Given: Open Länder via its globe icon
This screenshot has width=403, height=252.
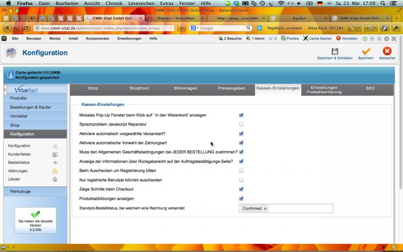Looking at the screenshot, I should (x=55, y=179).
